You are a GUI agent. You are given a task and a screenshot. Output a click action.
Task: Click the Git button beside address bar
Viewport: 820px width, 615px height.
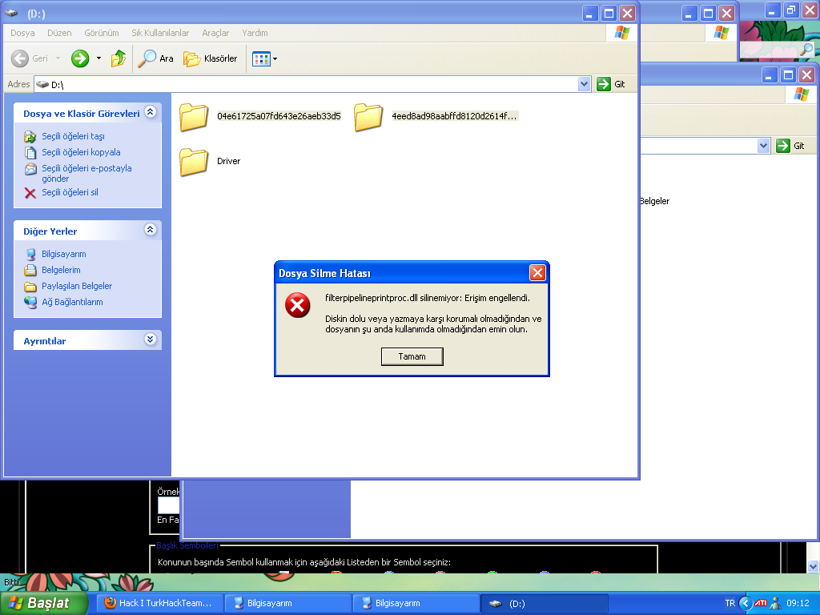(x=613, y=84)
